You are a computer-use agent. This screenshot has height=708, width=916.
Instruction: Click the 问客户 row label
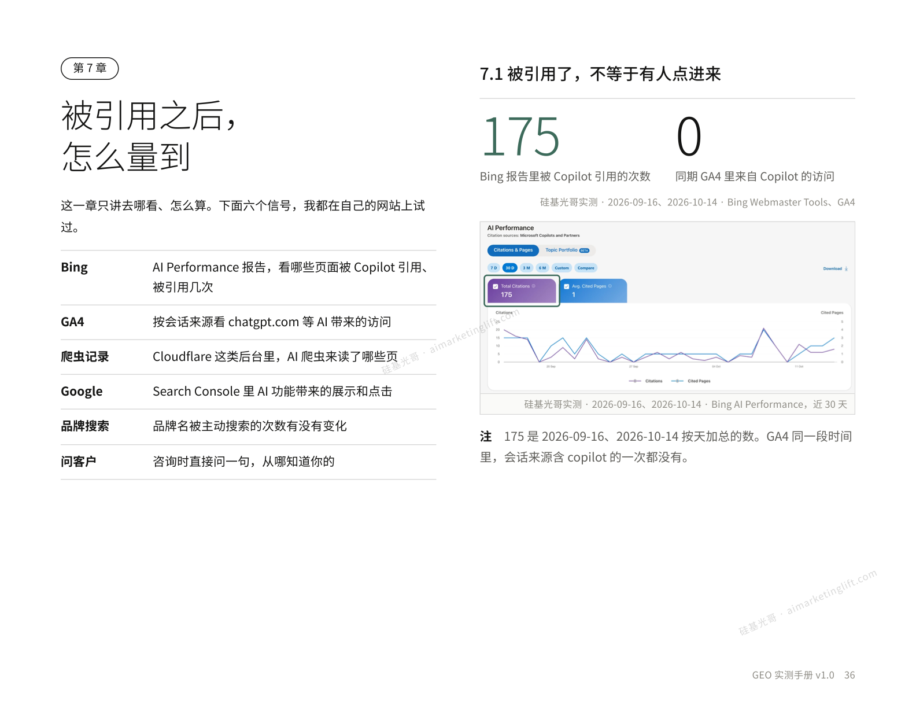tap(79, 462)
